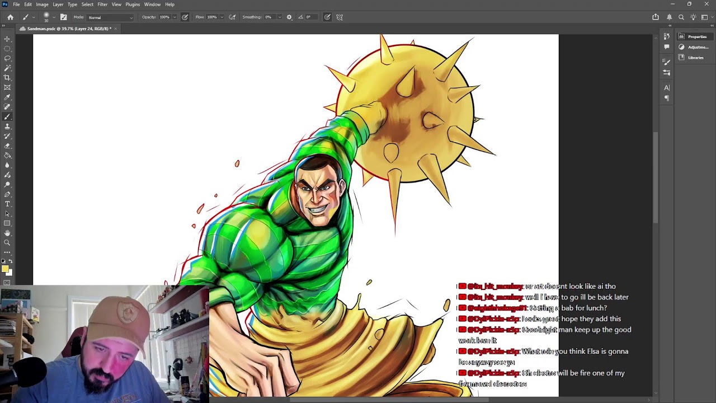Open the Brush Settings panel icon
The image size is (716, 403).
pyautogui.click(x=667, y=72)
